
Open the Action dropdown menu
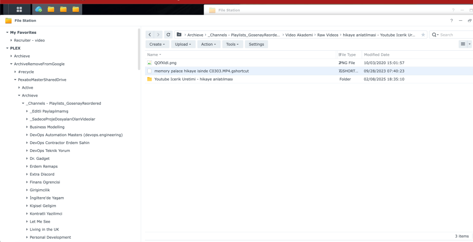click(209, 44)
